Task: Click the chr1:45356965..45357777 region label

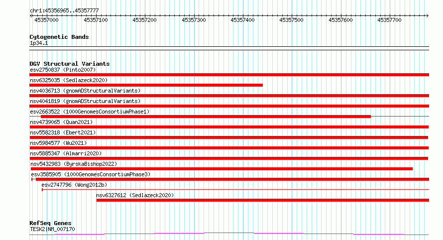Action: [64, 10]
